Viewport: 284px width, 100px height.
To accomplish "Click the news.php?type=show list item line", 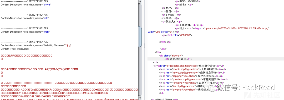I will click(x=192, y=73).
